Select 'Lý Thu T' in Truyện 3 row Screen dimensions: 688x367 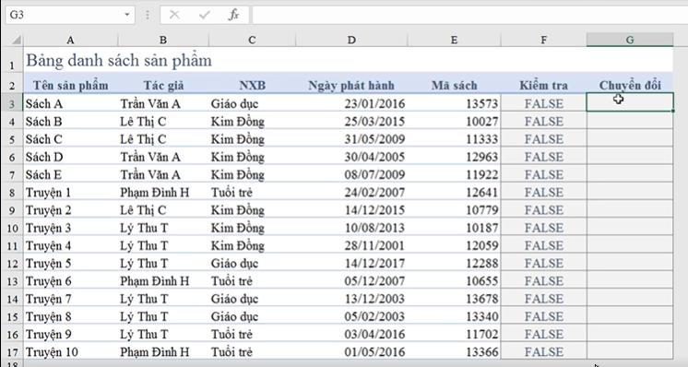click(163, 228)
